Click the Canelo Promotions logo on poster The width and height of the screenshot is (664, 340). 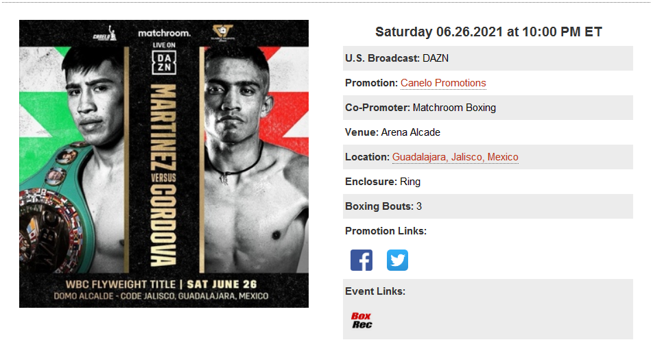pos(104,34)
